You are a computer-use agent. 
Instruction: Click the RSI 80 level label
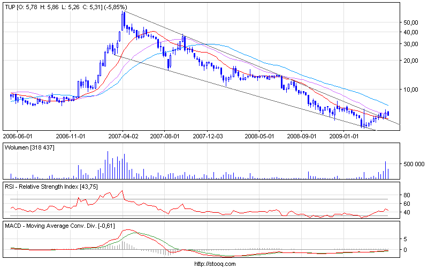407,195
